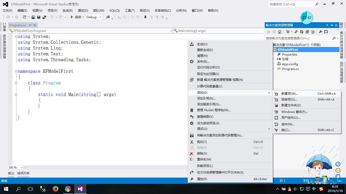
Task: Open the 工具(T) menu
Action: (130, 11)
